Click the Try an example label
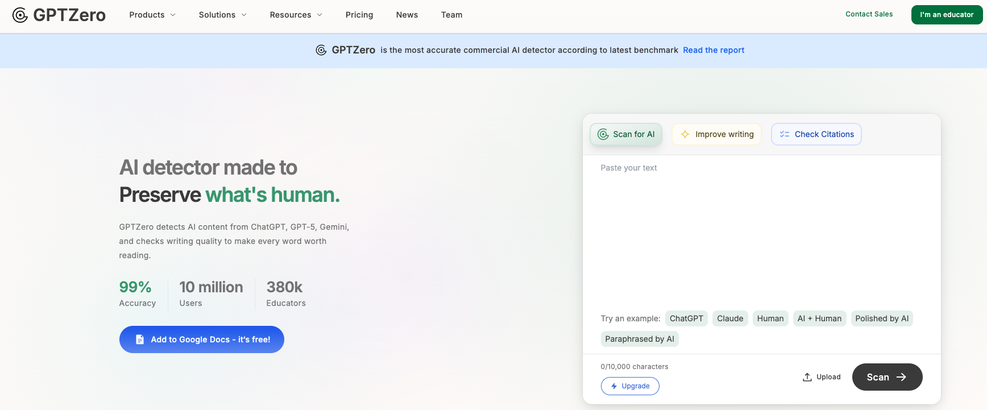Screen dimensions: 987x410 631,318
